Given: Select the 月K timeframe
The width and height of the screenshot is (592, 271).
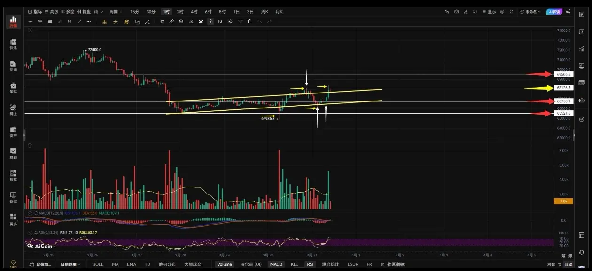Looking at the screenshot, I should 279,12.
